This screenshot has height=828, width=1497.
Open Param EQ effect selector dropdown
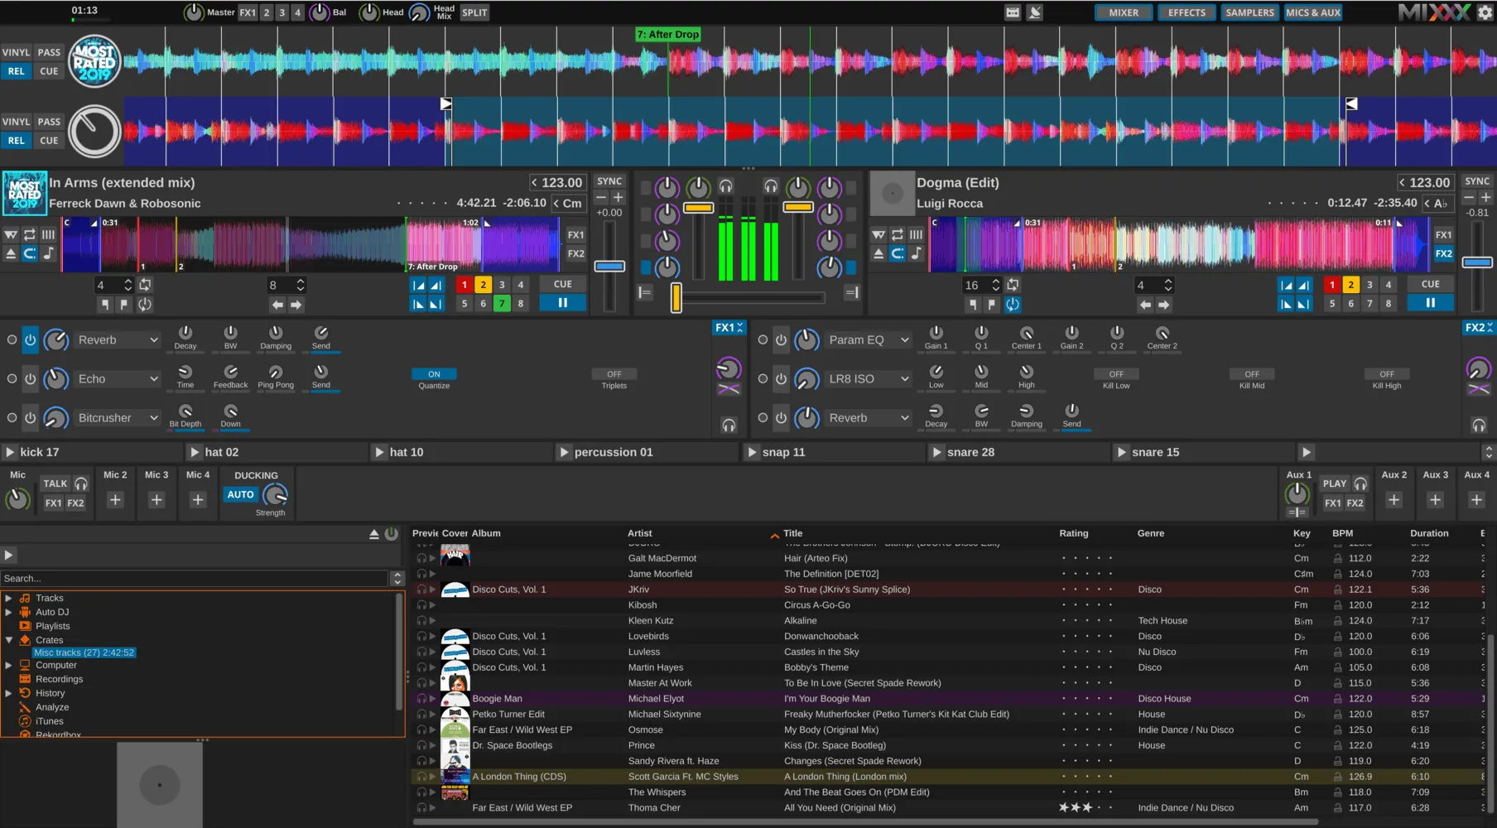[869, 340]
